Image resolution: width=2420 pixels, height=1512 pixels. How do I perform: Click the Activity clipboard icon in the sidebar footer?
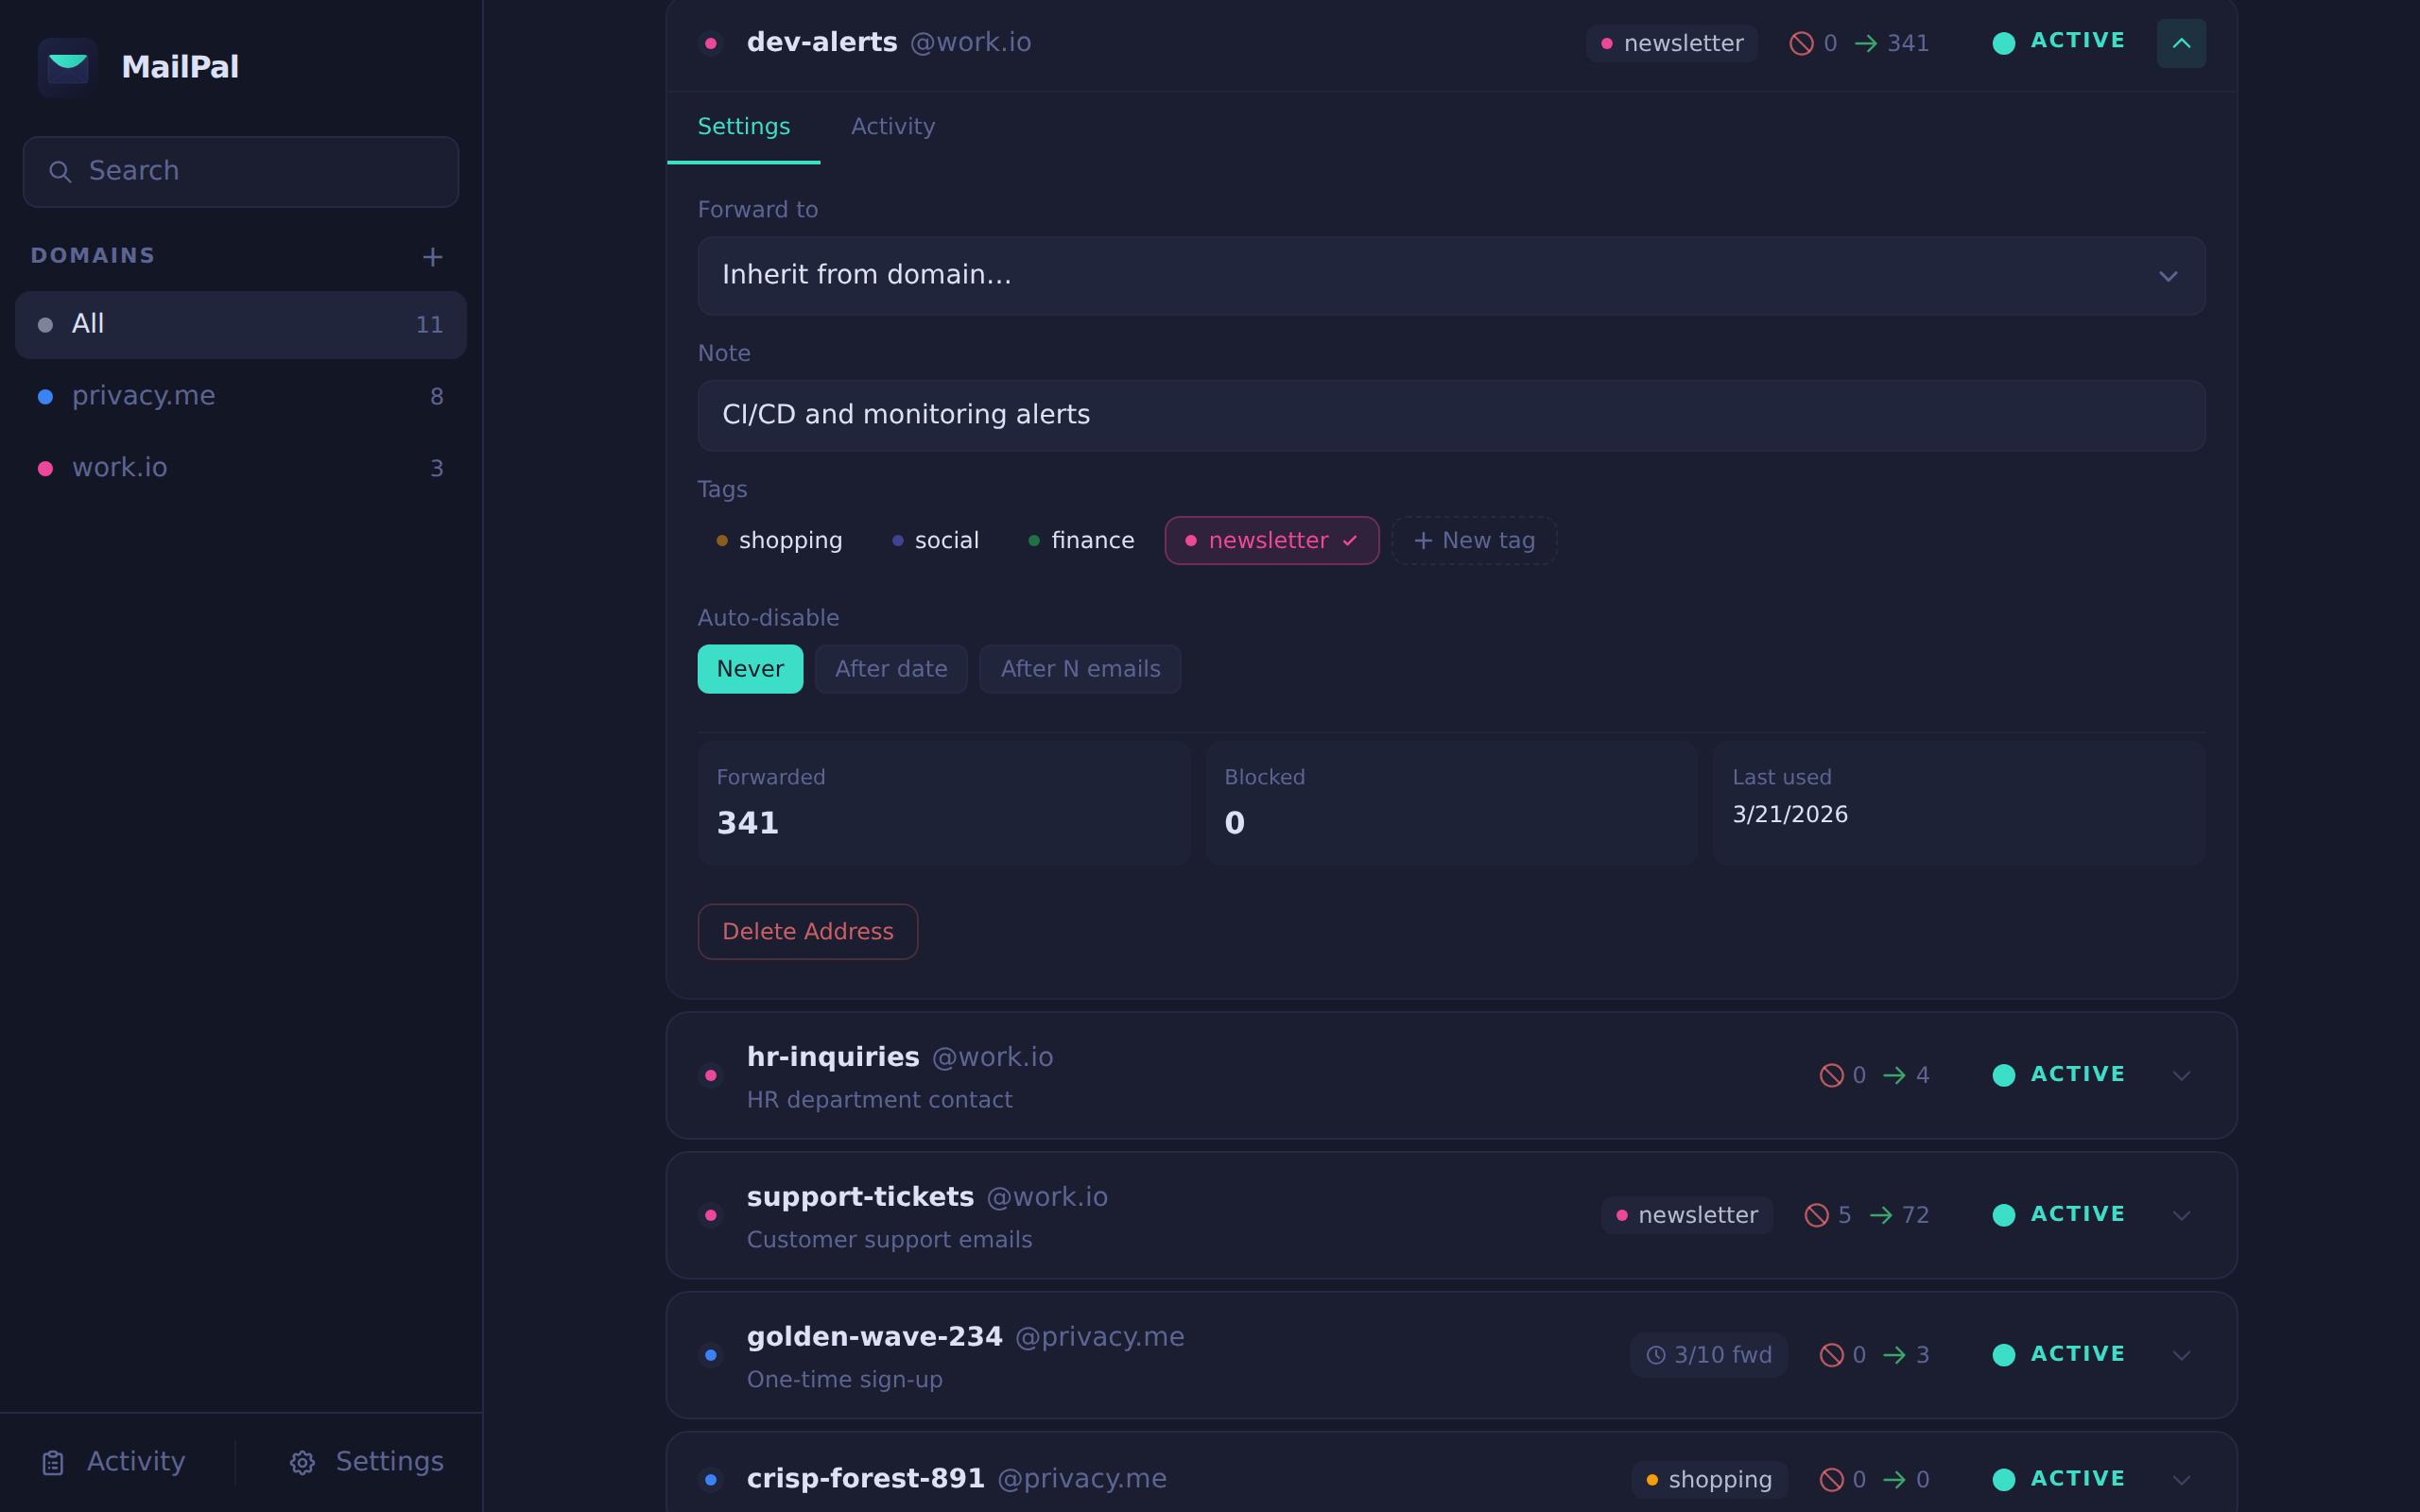pyautogui.click(x=53, y=1463)
